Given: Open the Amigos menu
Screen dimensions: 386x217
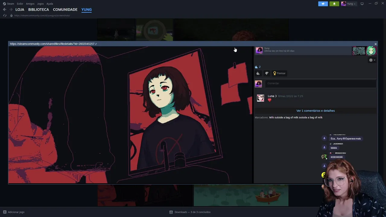Looking at the screenshot, I should tap(30, 4).
